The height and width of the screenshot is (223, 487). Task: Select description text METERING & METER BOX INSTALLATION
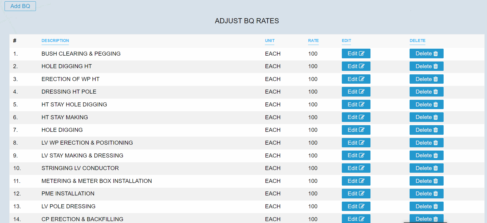[x=97, y=181]
